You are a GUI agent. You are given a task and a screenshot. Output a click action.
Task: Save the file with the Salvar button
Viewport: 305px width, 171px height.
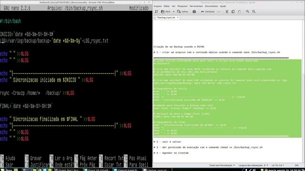(x=183, y=11)
